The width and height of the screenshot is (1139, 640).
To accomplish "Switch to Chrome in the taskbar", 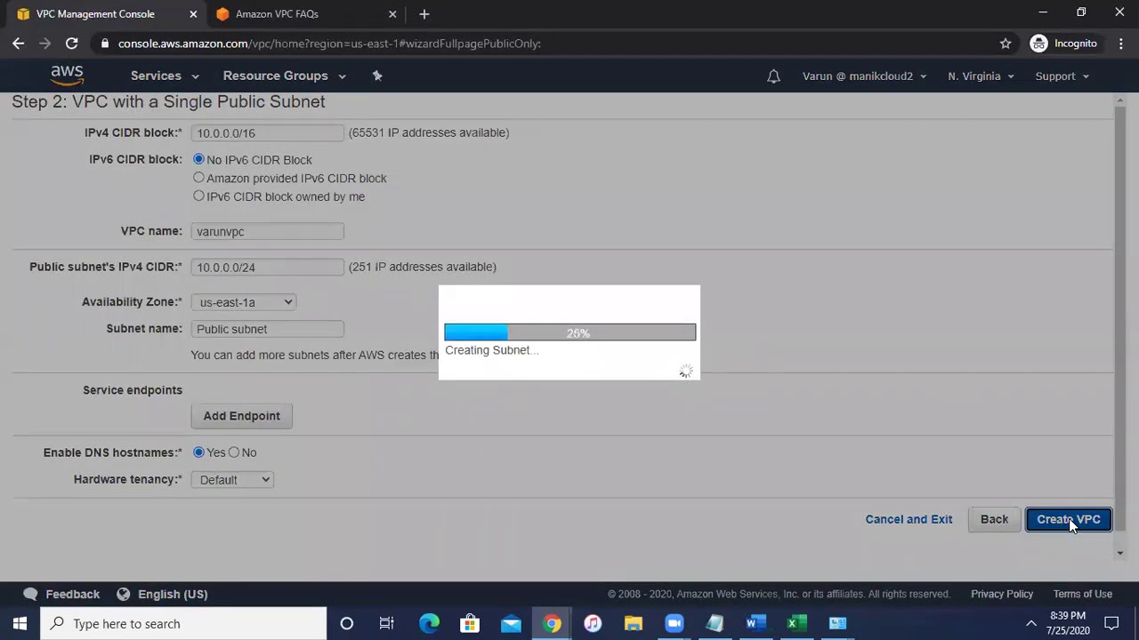I will coord(552,624).
